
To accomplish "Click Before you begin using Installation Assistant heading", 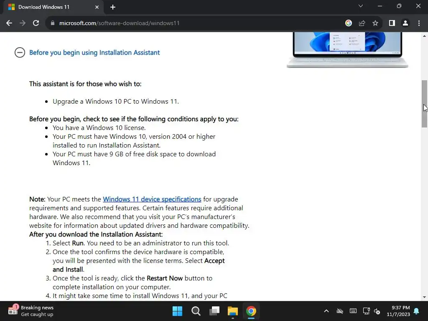I will coord(94,52).
